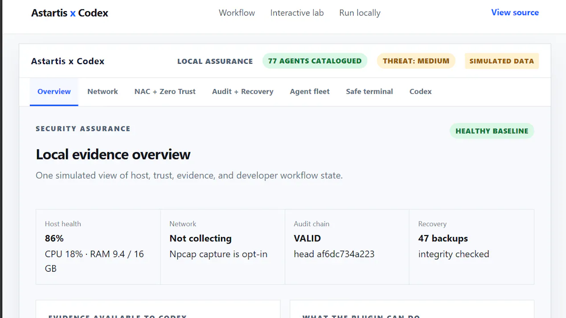566x318 pixels.
Task: Open the Audit + Recovery tab
Action: [243, 91]
